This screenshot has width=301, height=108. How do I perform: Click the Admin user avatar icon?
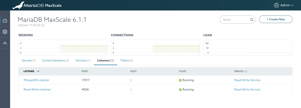(276, 5)
